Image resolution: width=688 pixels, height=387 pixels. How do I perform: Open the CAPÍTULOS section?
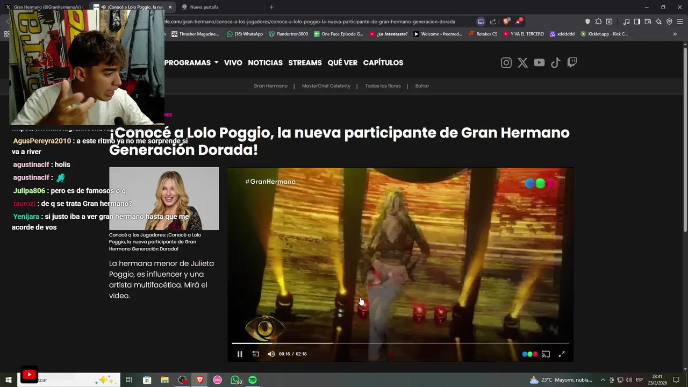(383, 63)
